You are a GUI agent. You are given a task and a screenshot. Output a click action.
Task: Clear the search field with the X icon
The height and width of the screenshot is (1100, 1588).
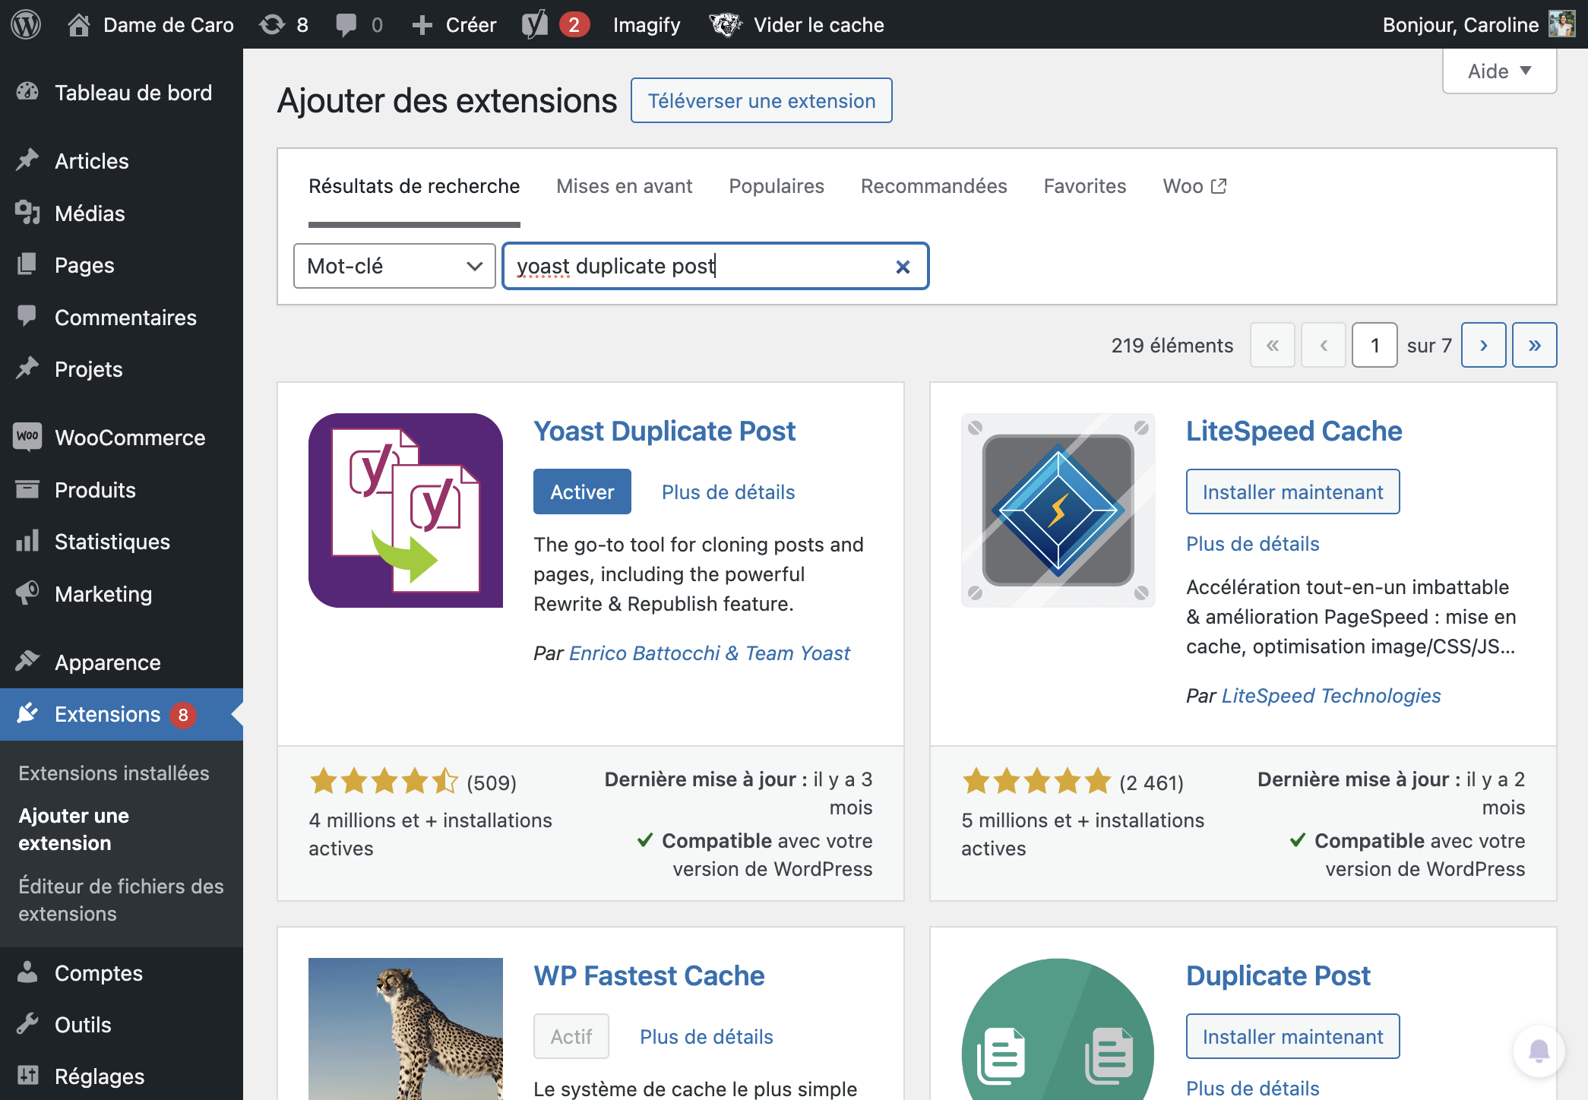click(903, 267)
